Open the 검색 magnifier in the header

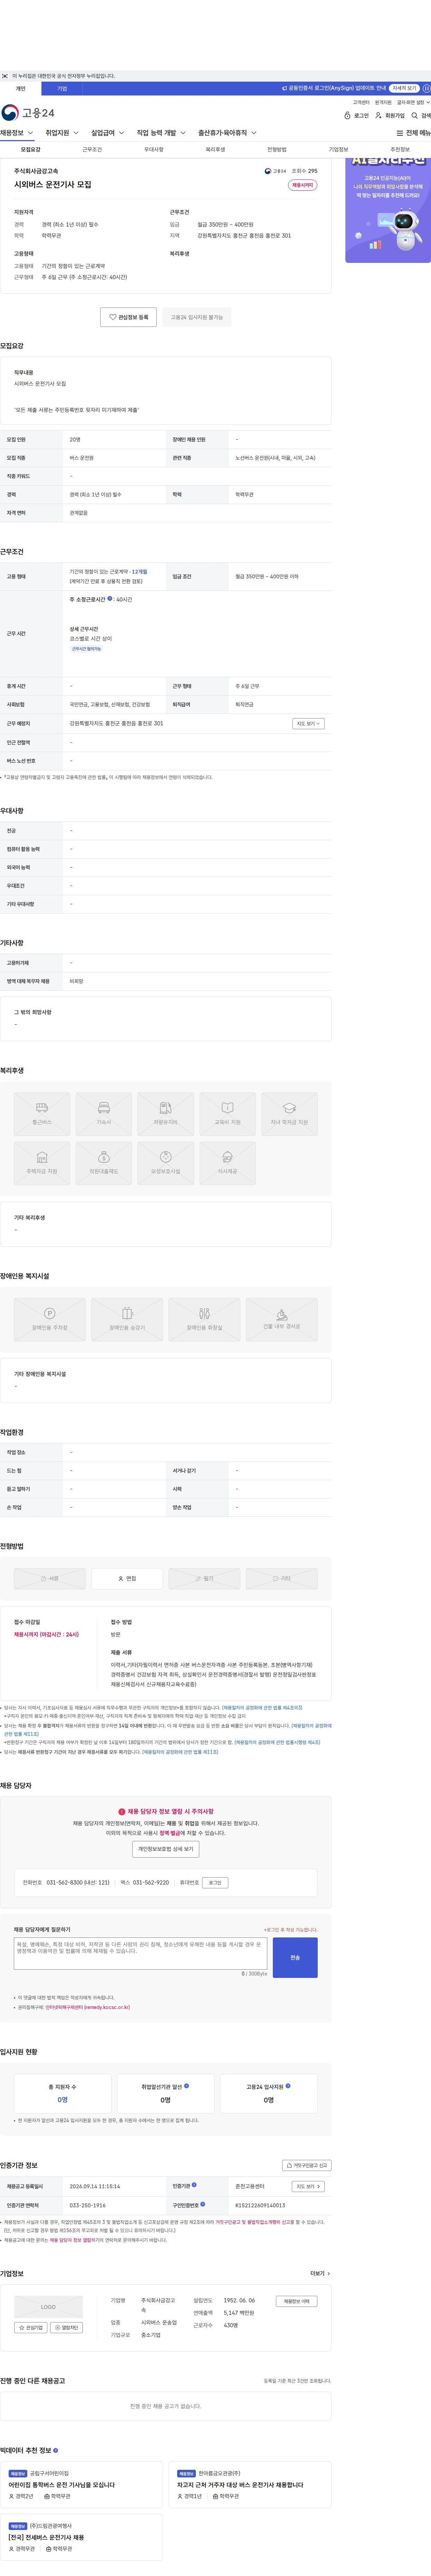pyautogui.click(x=421, y=116)
